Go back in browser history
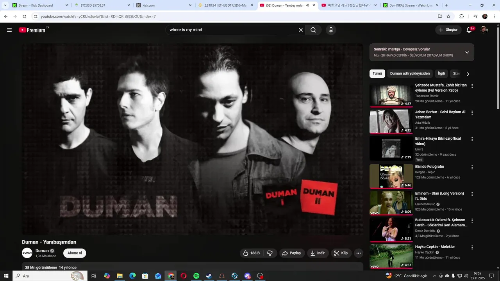The image size is (500, 281). [5, 16]
